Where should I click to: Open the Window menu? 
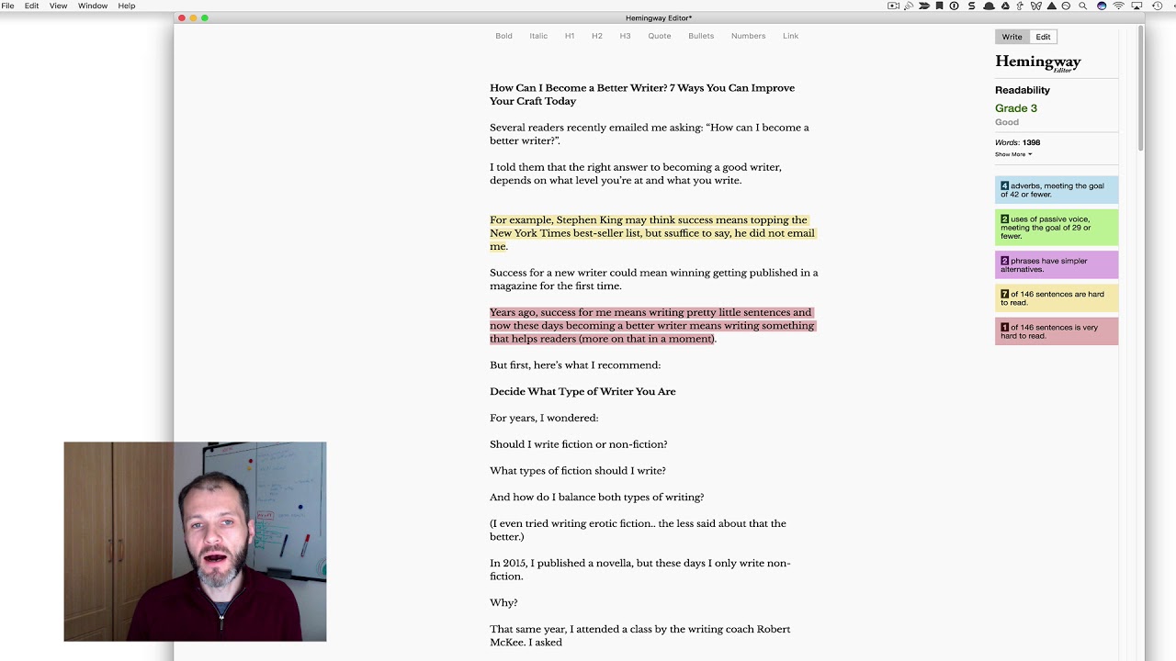[x=93, y=6]
